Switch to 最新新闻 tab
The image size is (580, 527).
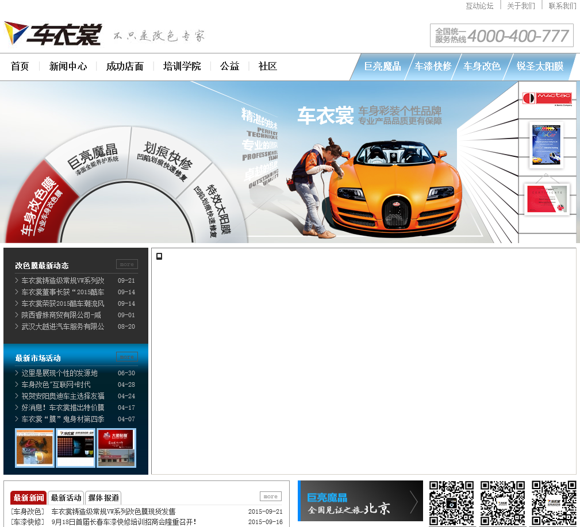pyautogui.click(x=29, y=498)
